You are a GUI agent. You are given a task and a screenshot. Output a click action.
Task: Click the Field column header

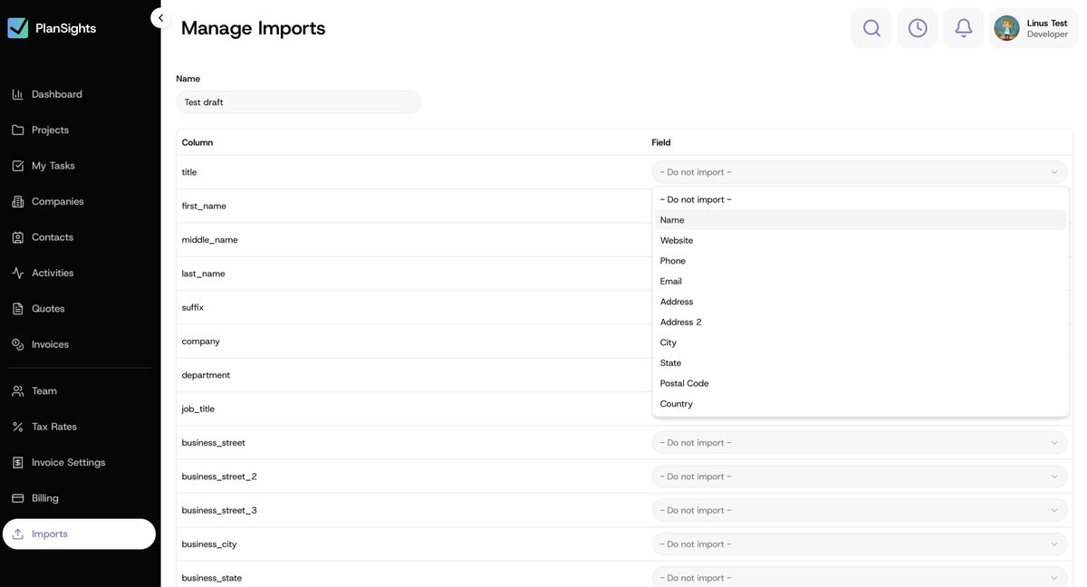point(661,142)
